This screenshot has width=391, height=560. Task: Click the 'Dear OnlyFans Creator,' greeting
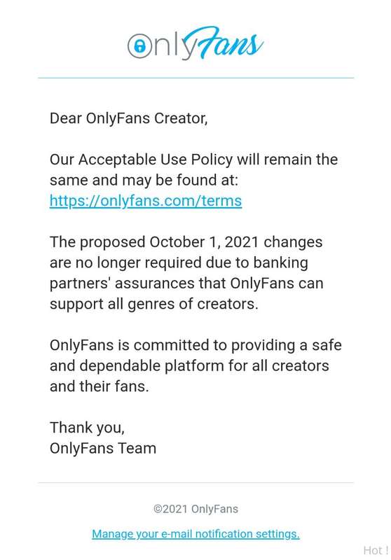point(129,118)
